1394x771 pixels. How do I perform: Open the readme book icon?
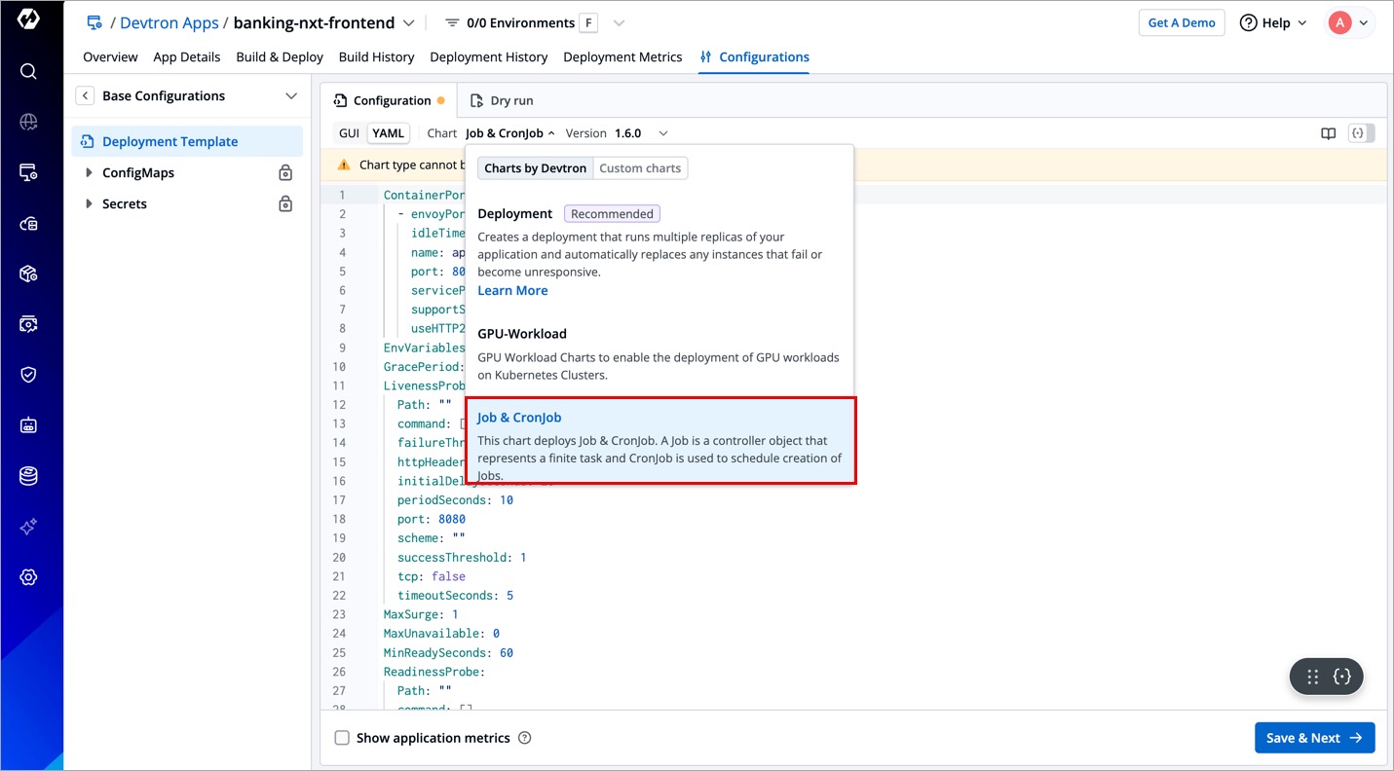point(1328,133)
